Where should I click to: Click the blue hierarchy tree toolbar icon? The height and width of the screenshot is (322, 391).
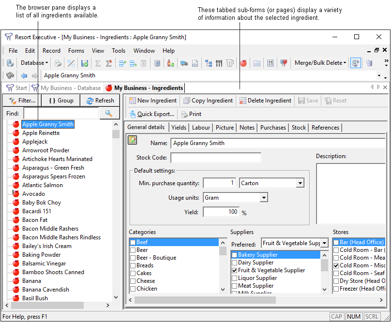click(209, 63)
